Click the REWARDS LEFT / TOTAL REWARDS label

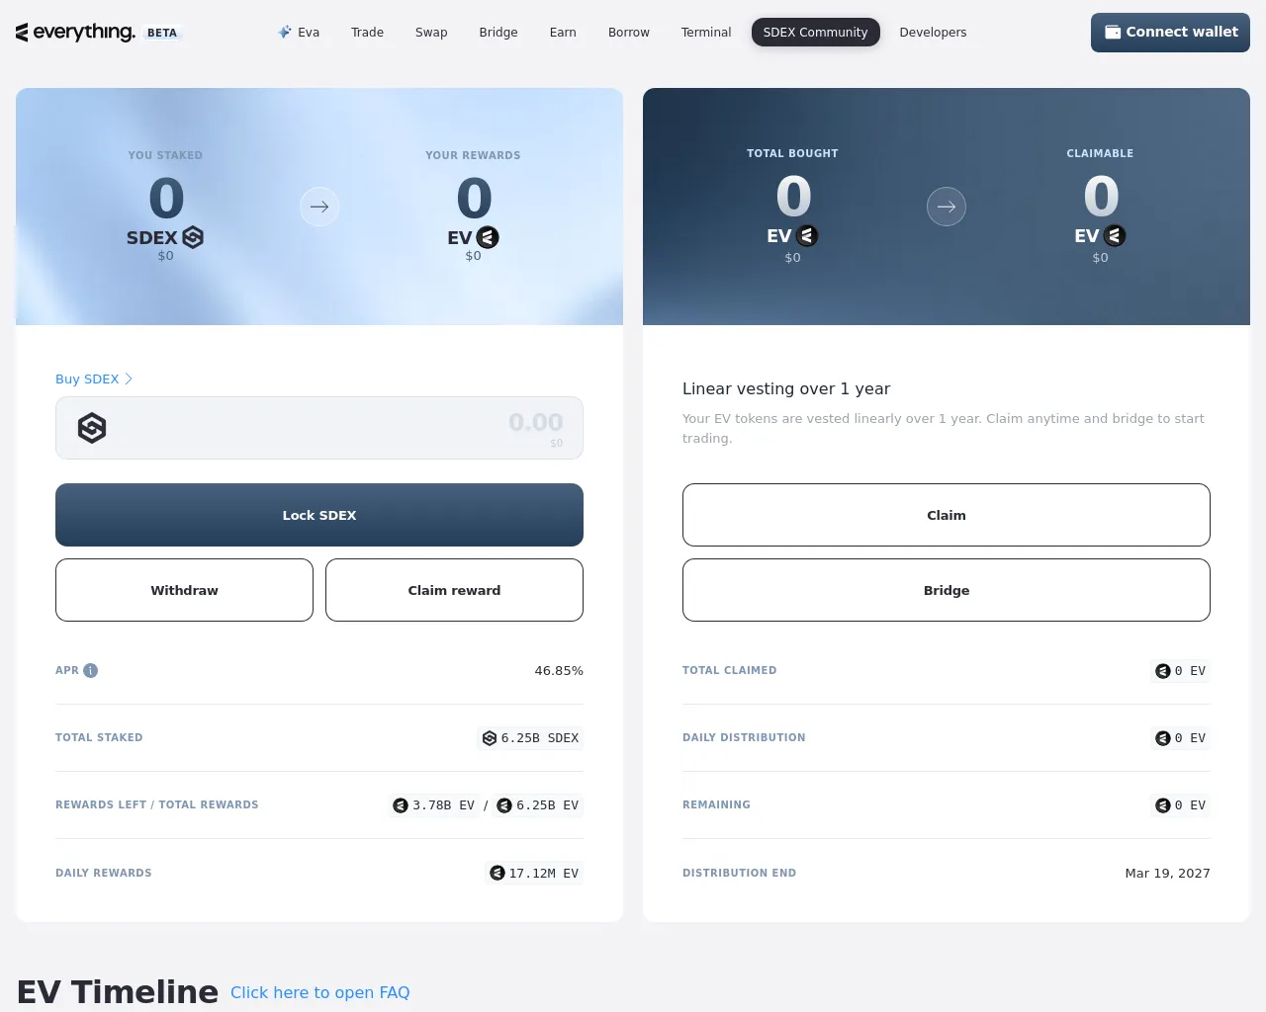click(157, 804)
